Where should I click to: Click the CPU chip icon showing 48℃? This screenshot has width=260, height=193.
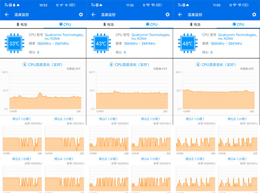(x=188, y=44)
